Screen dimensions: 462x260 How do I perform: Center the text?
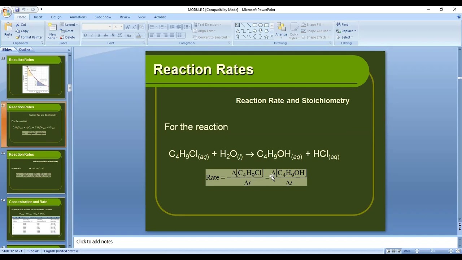(158, 35)
